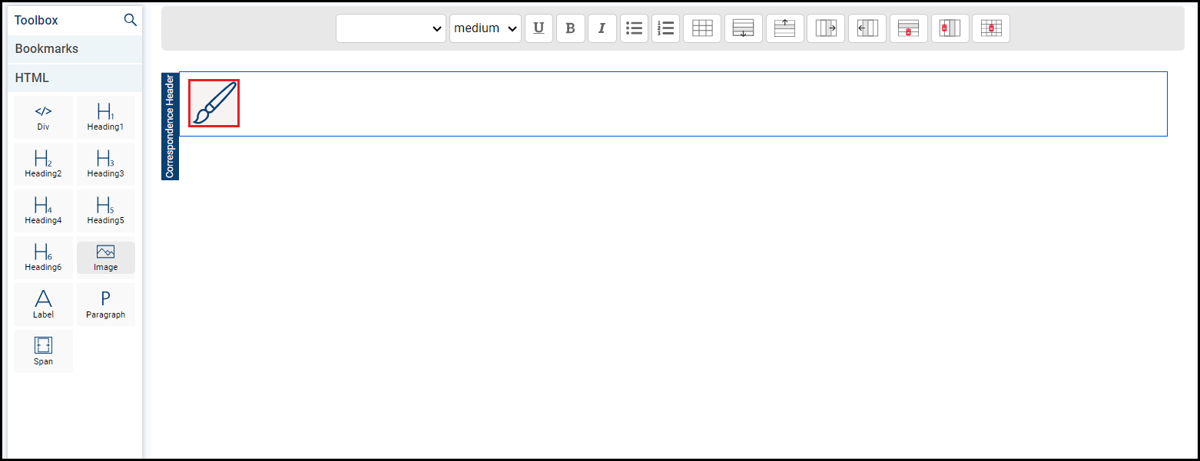Image resolution: width=1200 pixels, height=461 pixels.
Task: Delete the table column
Action: click(950, 28)
